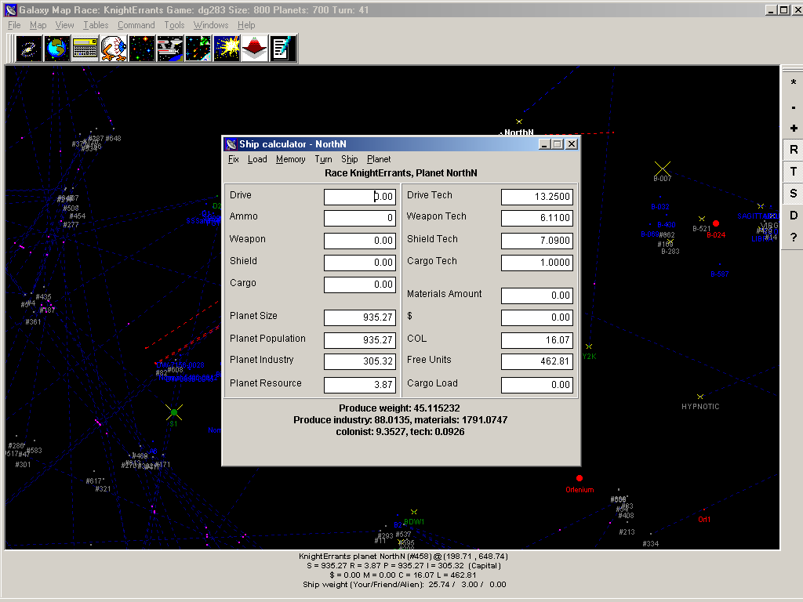
Task: Toggle the T button in the right sidebar
Action: [793, 172]
